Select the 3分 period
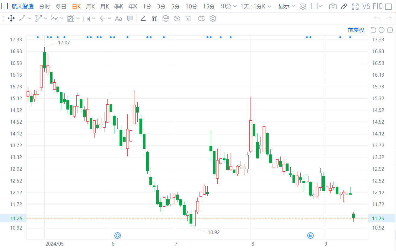Viewport: 396px width, 251px height. 161,6
